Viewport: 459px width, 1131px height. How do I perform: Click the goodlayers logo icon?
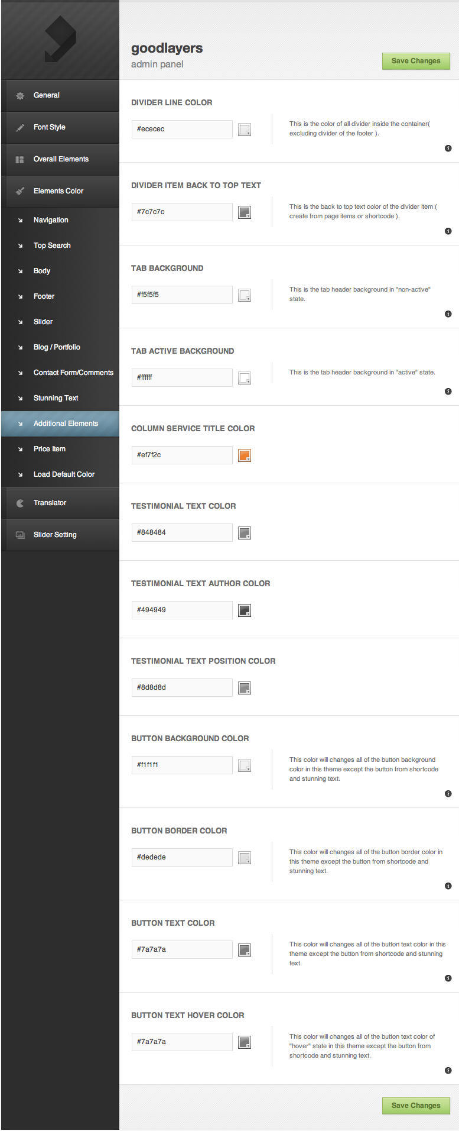(x=60, y=40)
